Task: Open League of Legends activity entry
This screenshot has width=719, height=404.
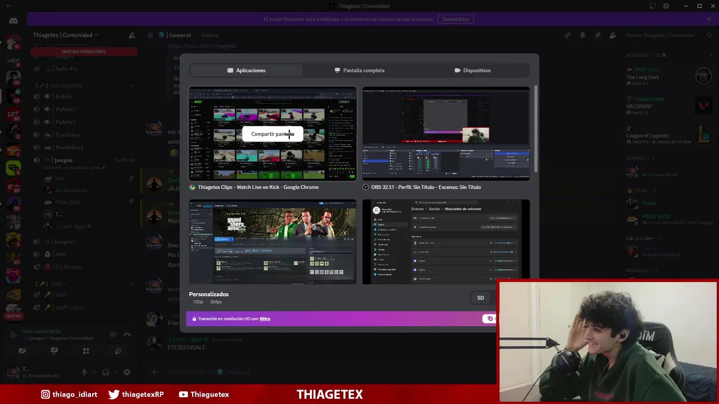Action: pyautogui.click(x=669, y=135)
